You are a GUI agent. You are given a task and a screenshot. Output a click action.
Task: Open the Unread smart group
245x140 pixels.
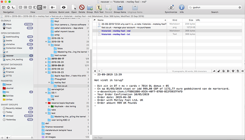point(10,116)
